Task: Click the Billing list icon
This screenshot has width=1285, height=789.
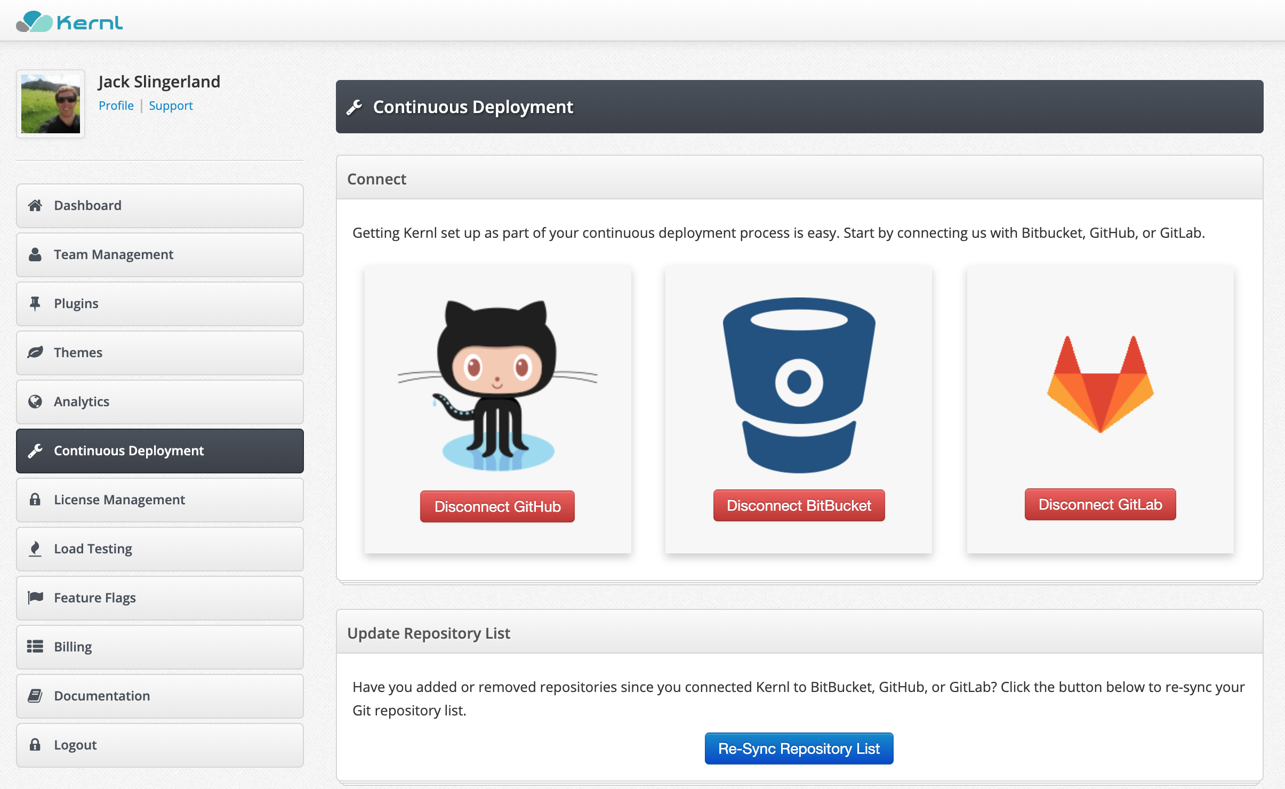Action: (35, 647)
